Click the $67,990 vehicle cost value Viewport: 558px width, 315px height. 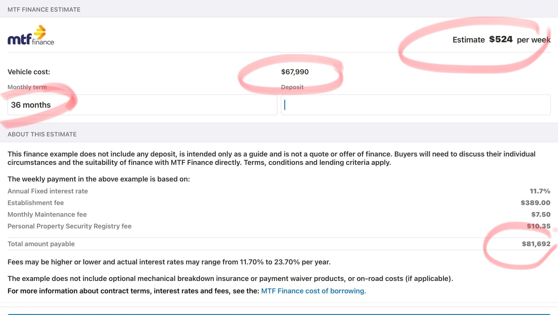295,72
